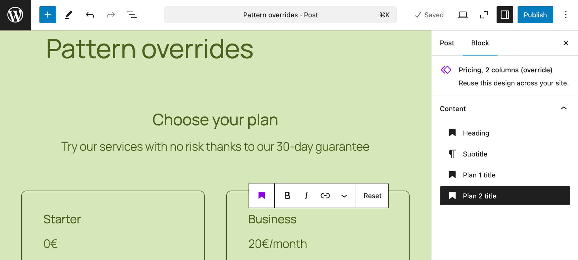Click the purple bookmark block icon
The height and width of the screenshot is (260, 578).
coord(262,196)
